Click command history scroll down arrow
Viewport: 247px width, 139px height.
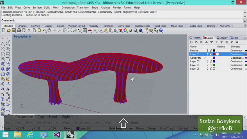(x=245, y=17)
